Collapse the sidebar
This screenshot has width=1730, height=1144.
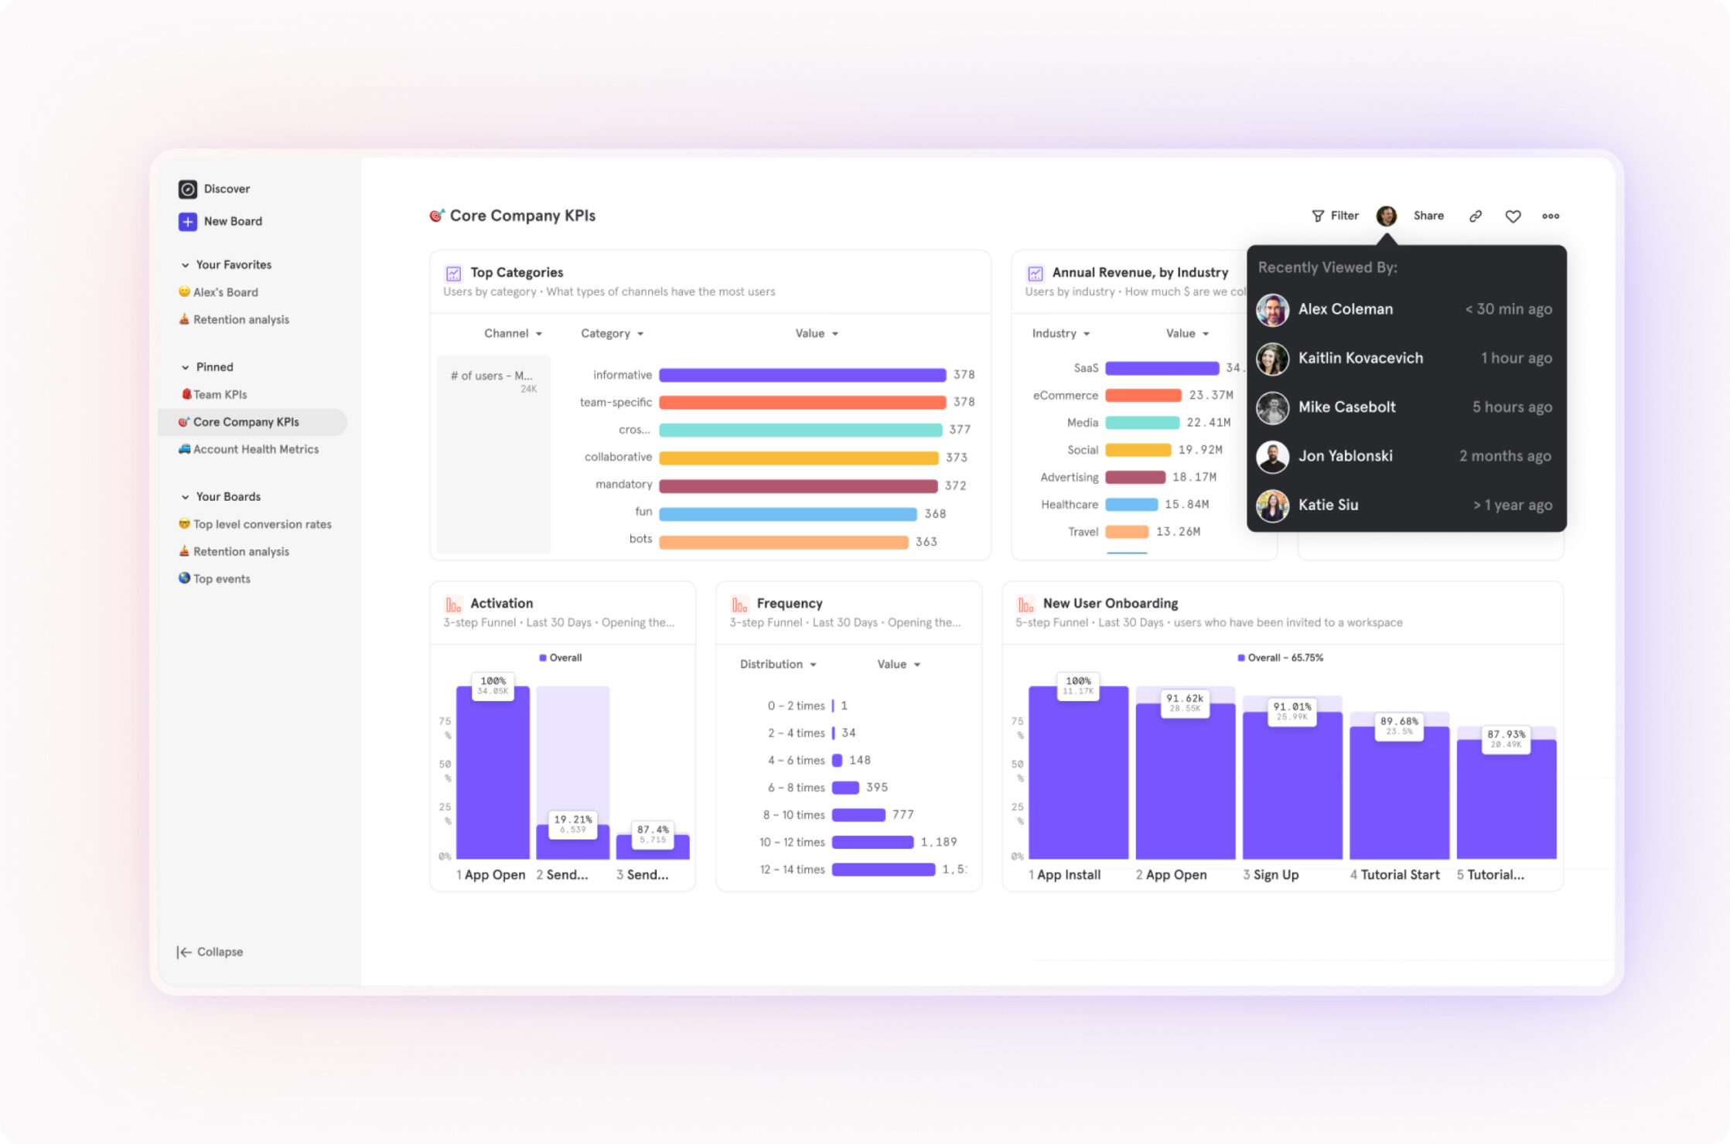[210, 952]
